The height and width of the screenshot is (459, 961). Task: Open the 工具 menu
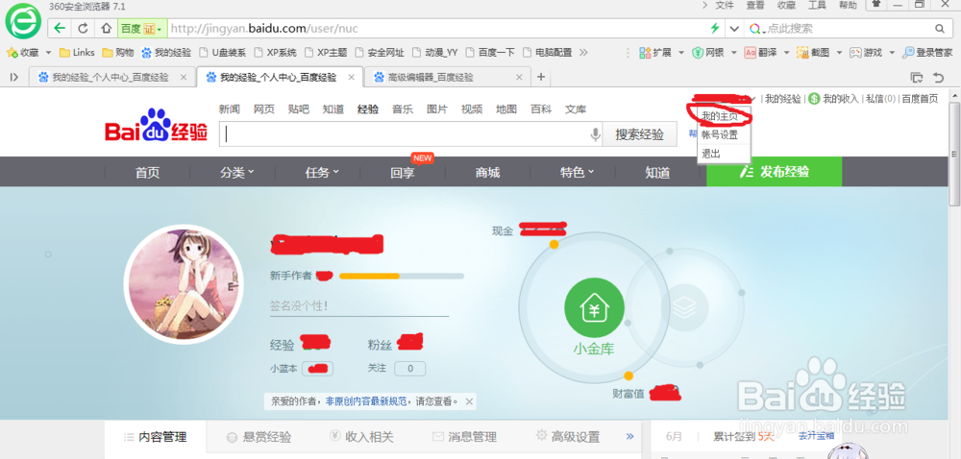pyautogui.click(x=817, y=6)
